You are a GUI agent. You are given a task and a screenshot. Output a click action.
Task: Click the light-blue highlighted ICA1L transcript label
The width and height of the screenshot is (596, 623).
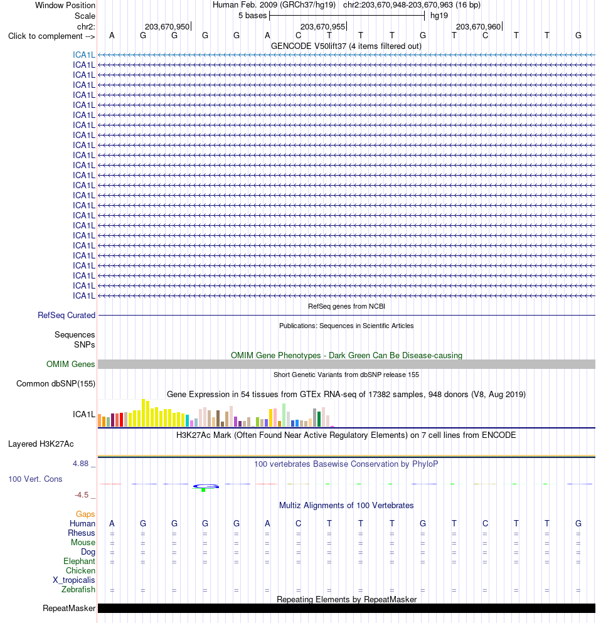coord(84,55)
